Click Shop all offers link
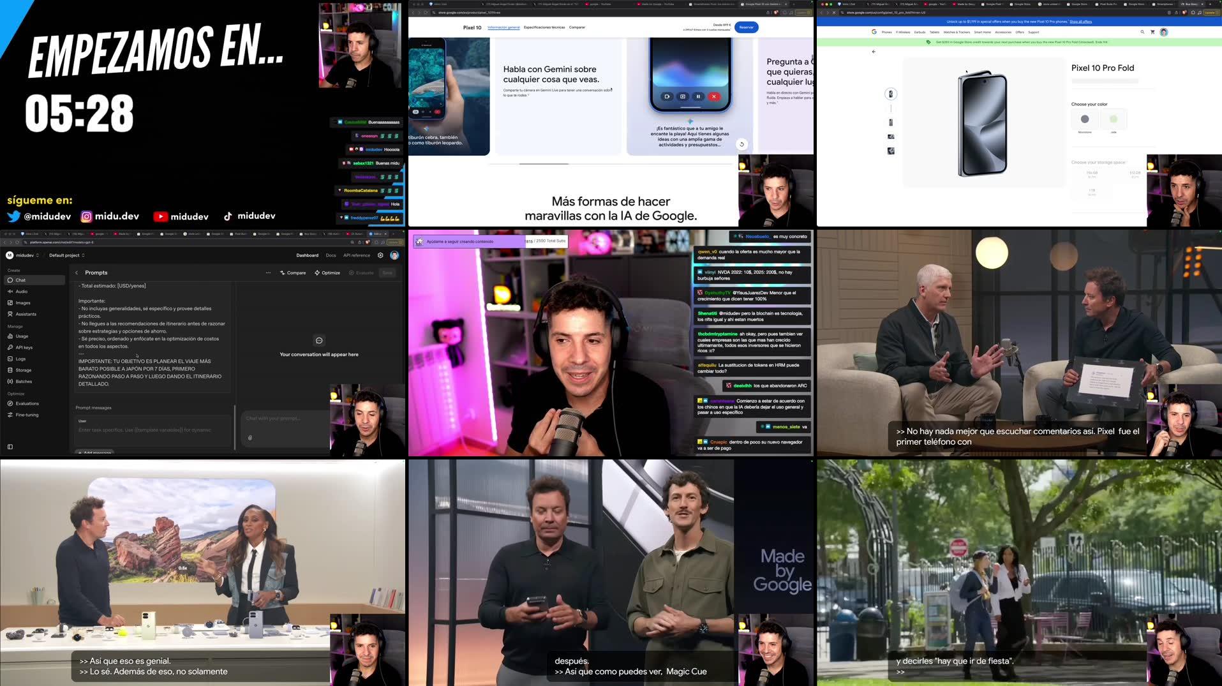 [x=1080, y=22]
